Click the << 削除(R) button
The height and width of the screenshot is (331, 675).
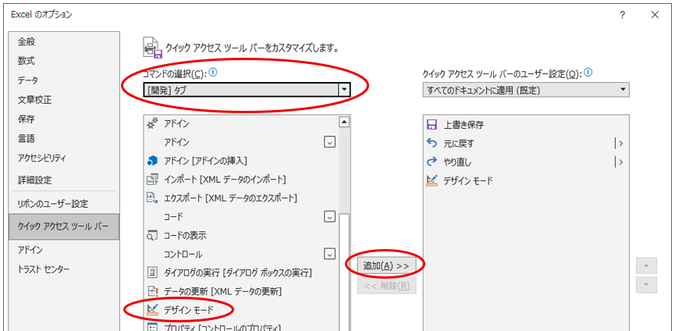point(386,286)
